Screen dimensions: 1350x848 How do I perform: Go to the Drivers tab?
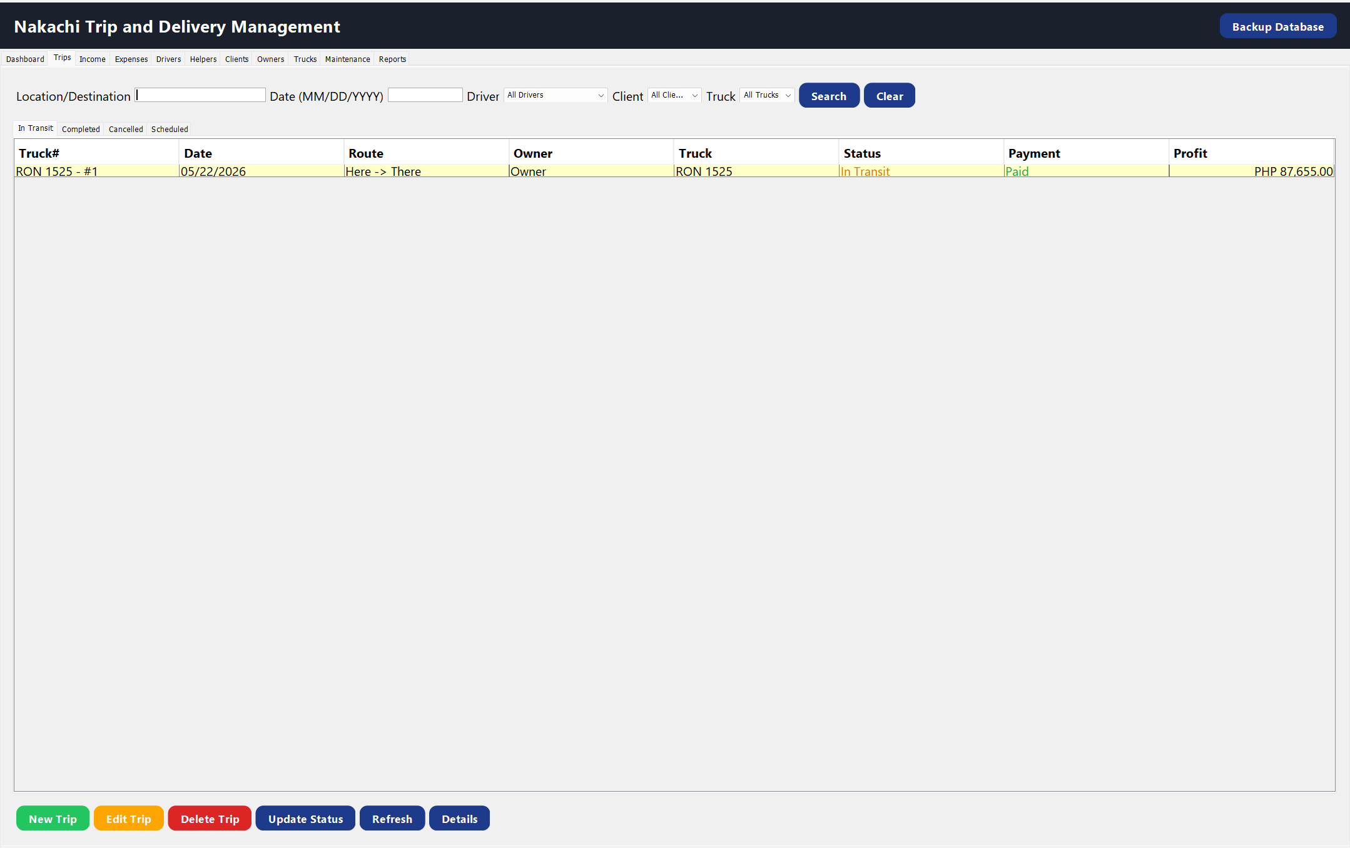pyautogui.click(x=169, y=59)
